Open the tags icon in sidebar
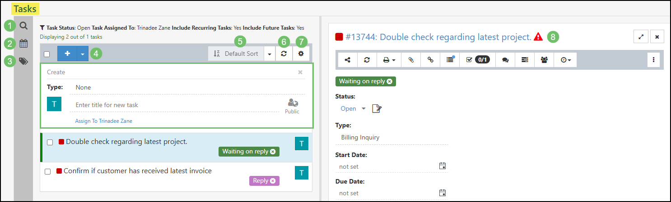Image resolution: width=671 pixels, height=202 pixels. click(x=23, y=61)
